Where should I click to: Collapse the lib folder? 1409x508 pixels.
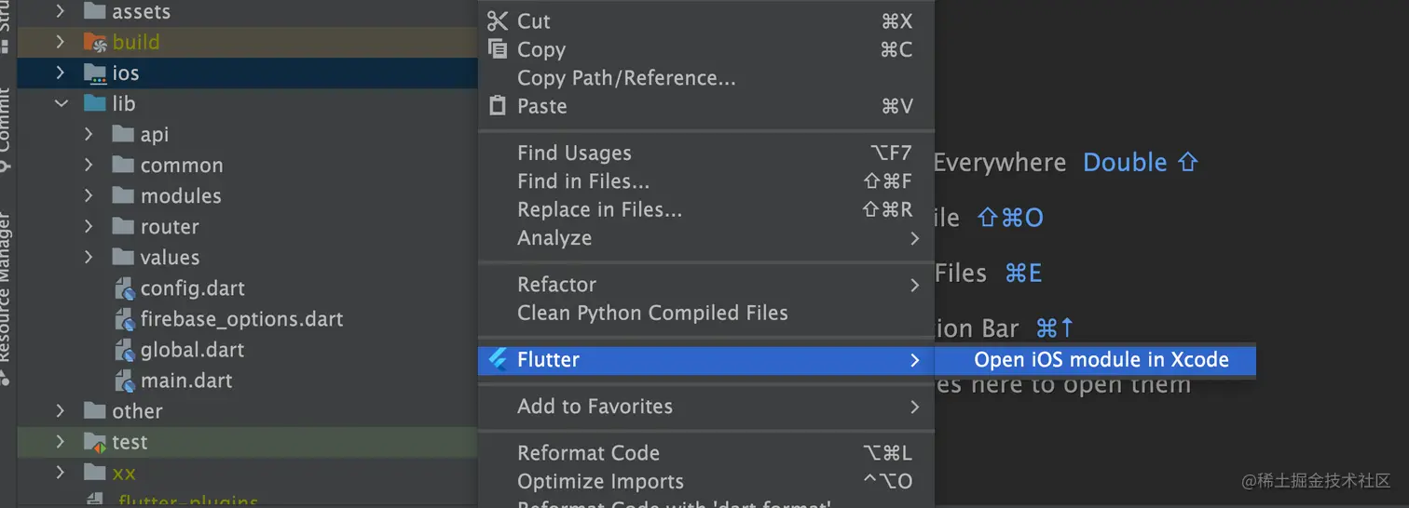[x=62, y=103]
